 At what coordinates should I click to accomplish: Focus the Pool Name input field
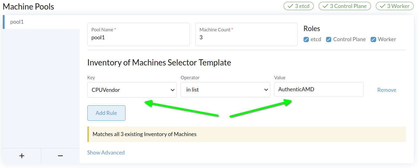(138, 37)
